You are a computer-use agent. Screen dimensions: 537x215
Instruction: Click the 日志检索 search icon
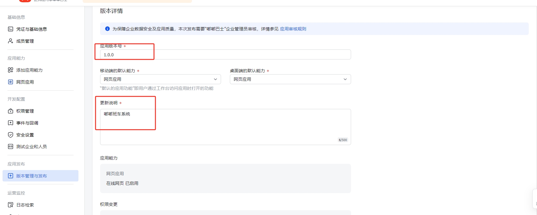(x=11, y=205)
